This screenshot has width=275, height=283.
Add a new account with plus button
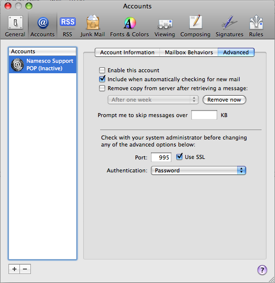[x=14, y=269]
